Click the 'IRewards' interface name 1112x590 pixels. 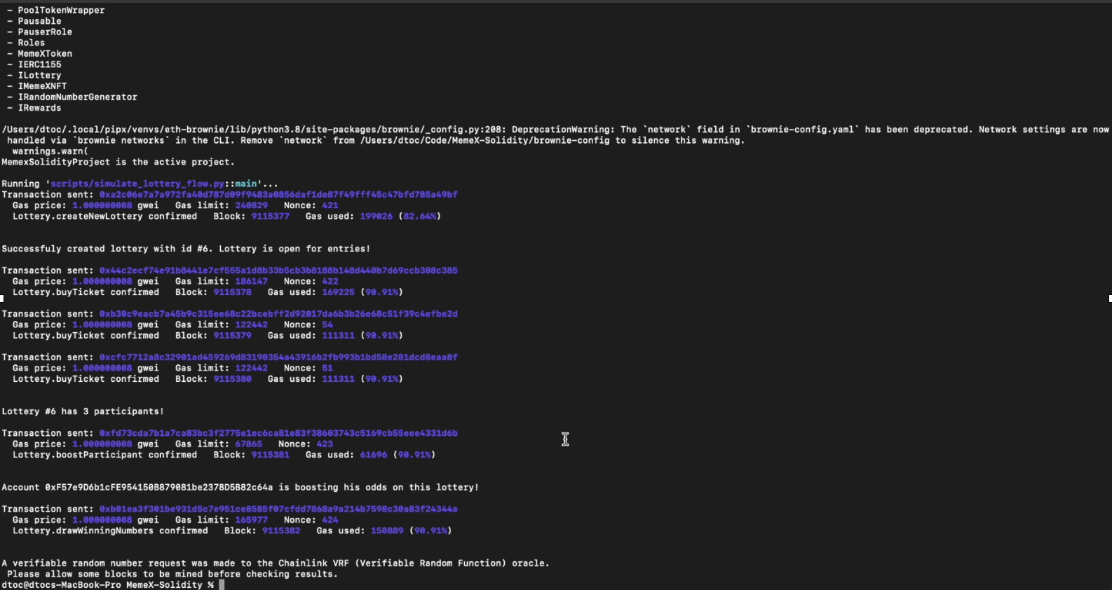pyautogui.click(x=39, y=108)
